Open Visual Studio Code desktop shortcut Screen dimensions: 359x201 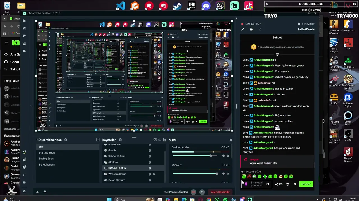tap(121, 6)
